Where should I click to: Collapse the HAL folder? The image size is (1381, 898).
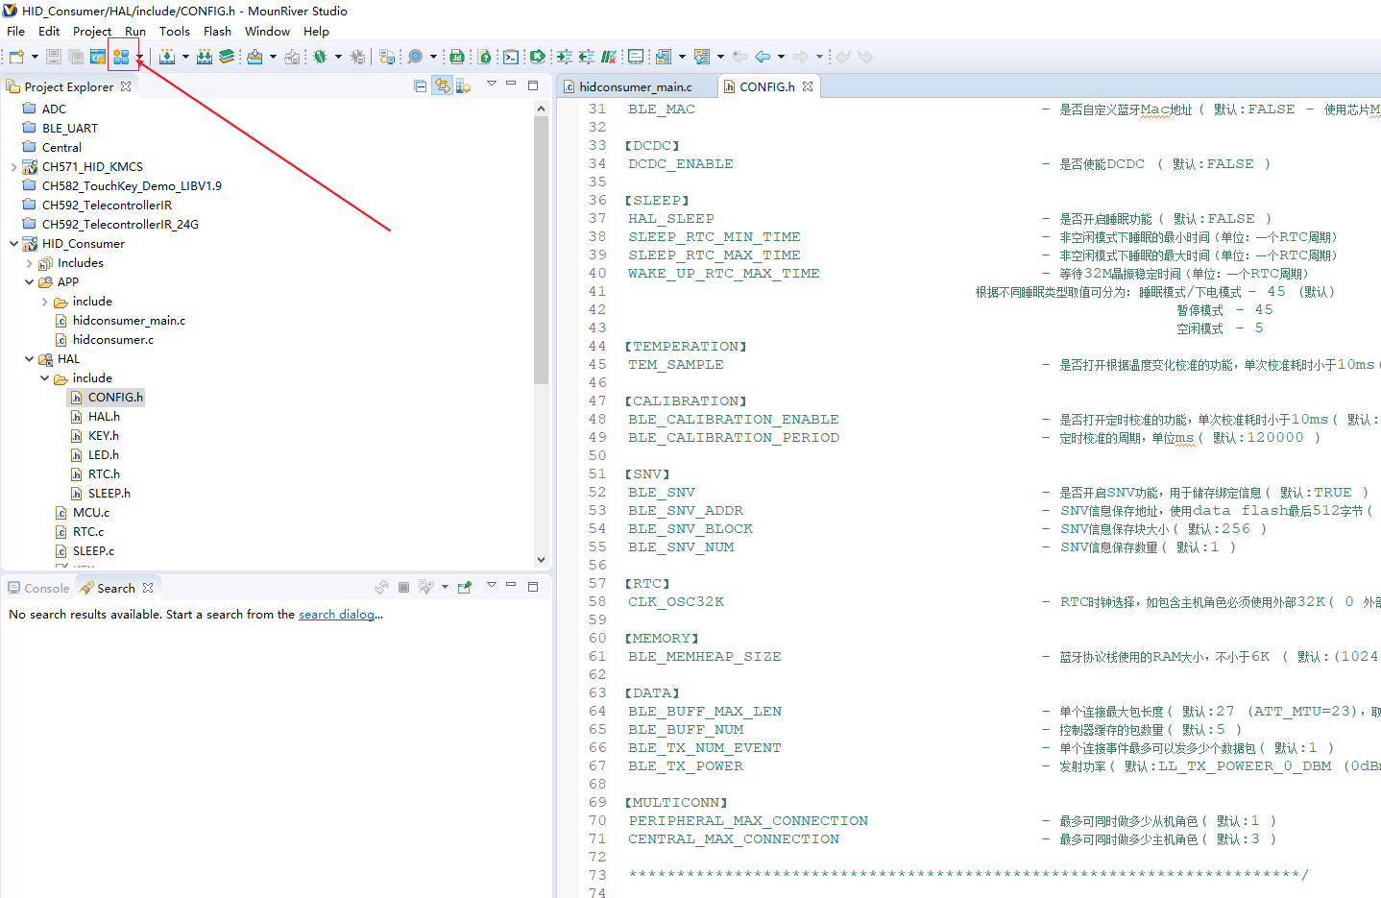click(x=29, y=358)
